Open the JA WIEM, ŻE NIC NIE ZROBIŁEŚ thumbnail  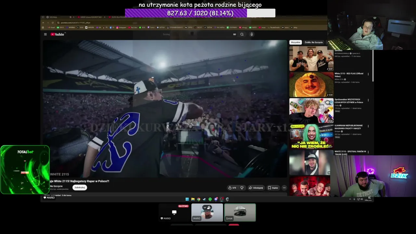tap(311, 136)
